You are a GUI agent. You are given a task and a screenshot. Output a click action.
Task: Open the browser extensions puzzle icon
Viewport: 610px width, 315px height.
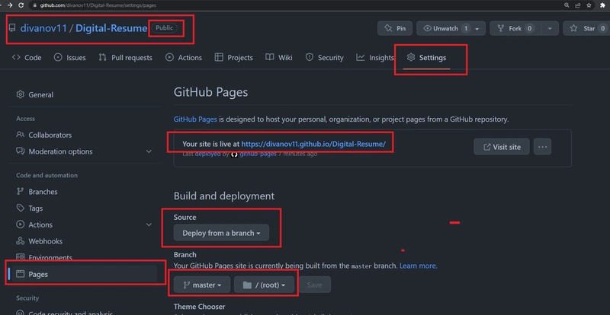[603, 5]
